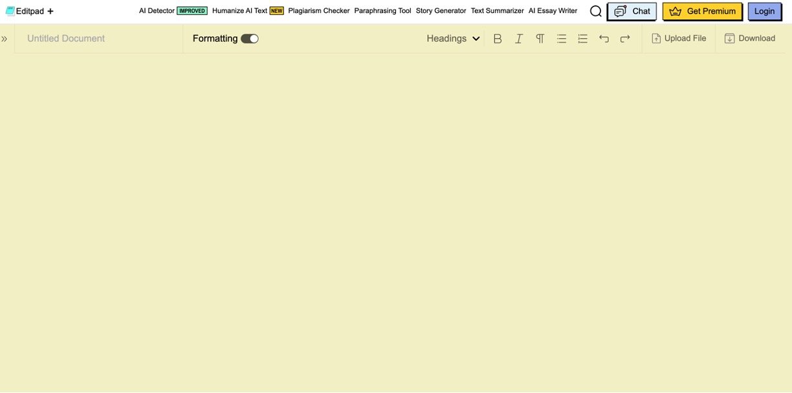The width and height of the screenshot is (792, 393).
Task: Expand the sidebar with double chevron
Action: 5,39
